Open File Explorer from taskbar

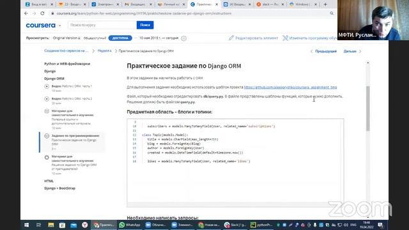[51, 225]
